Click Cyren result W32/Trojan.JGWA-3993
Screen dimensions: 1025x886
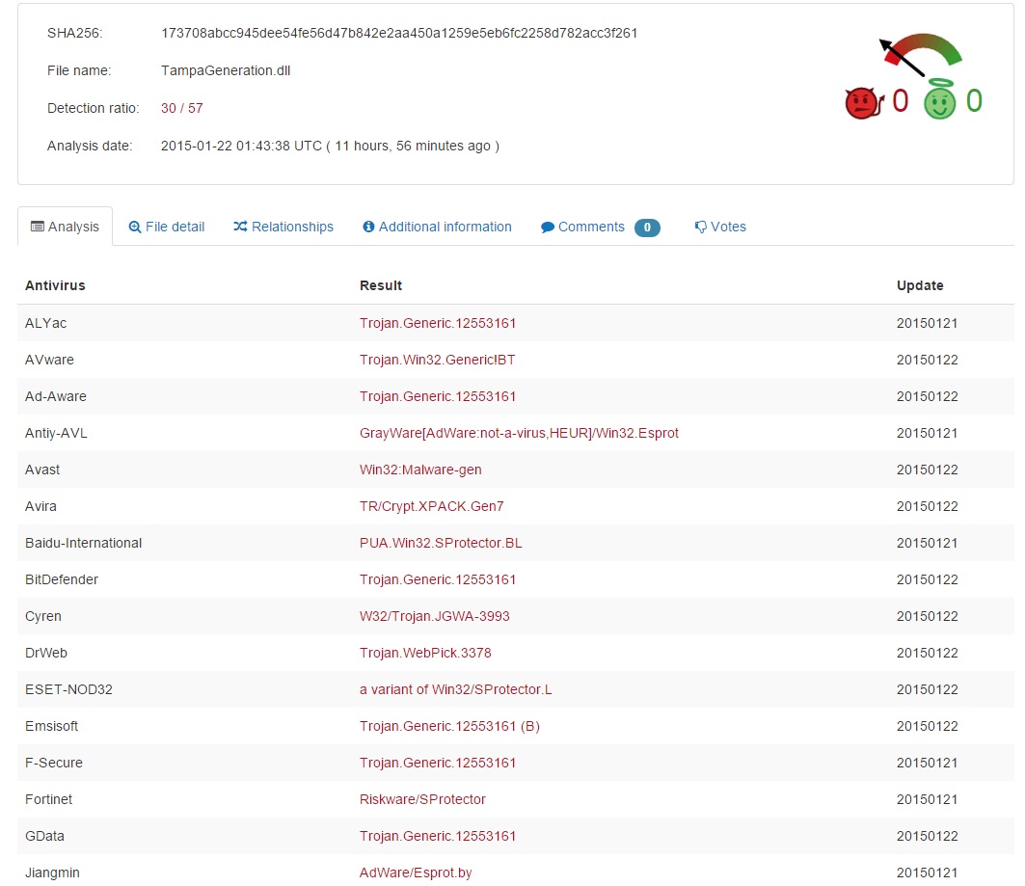(x=435, y=616)
